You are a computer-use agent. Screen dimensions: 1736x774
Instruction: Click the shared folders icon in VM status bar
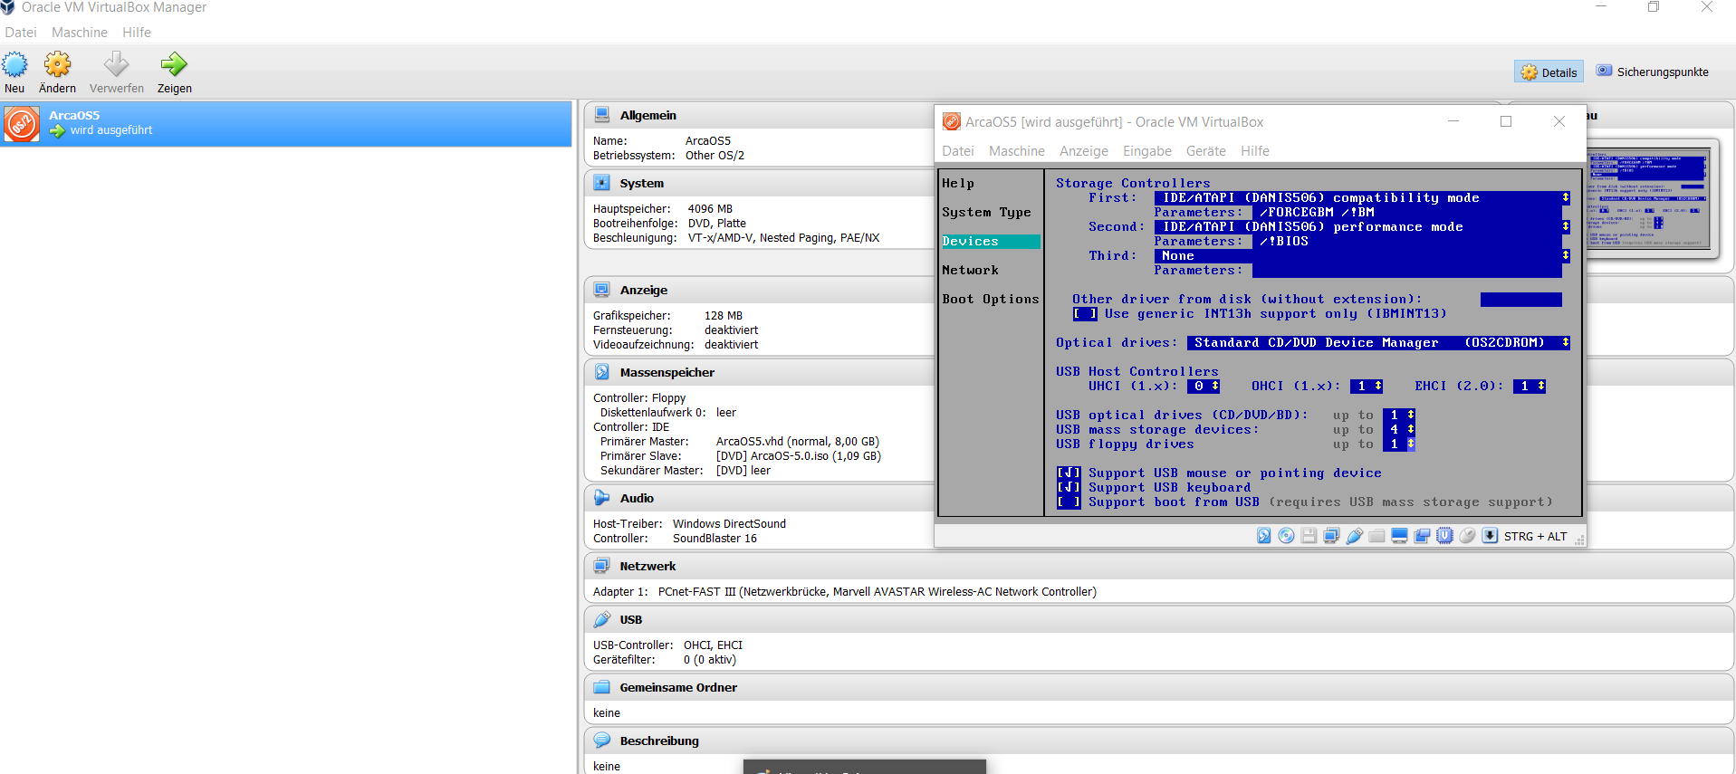1376,536
